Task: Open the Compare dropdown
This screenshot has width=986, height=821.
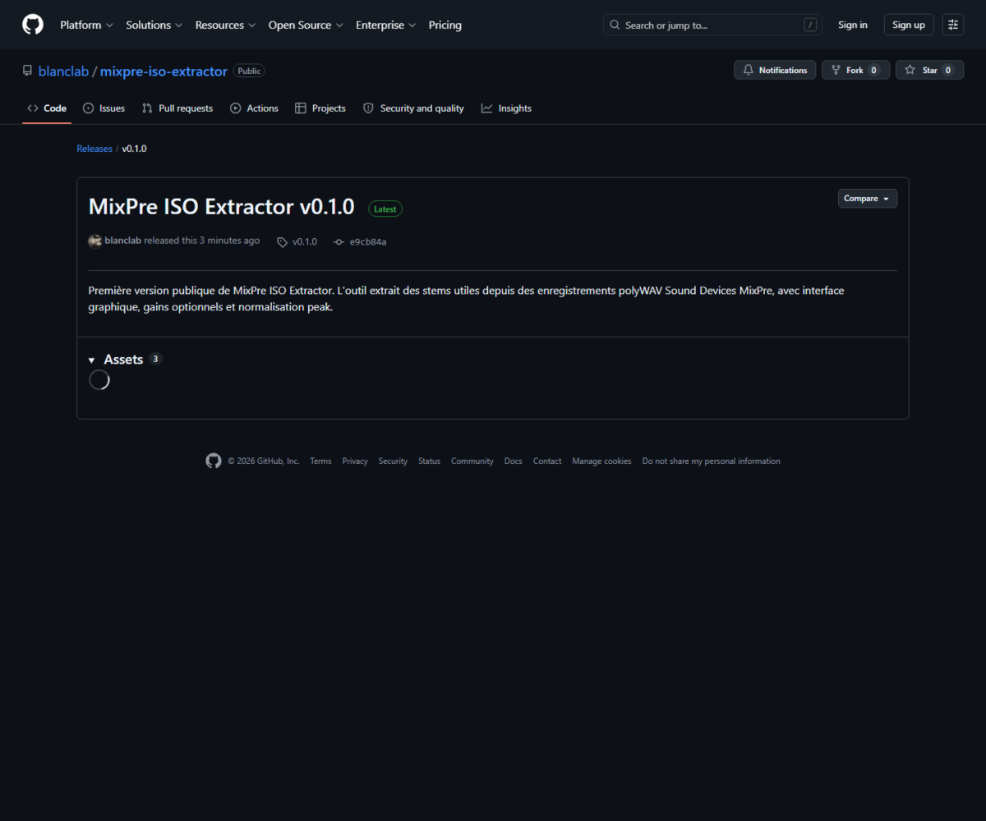Action: pyautogui.click(x=868, y=199)
